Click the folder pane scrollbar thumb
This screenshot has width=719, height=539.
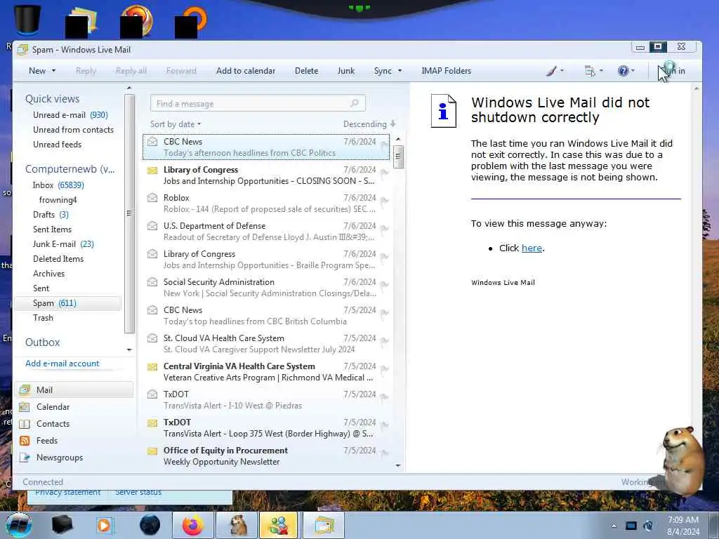click(129, 213)
